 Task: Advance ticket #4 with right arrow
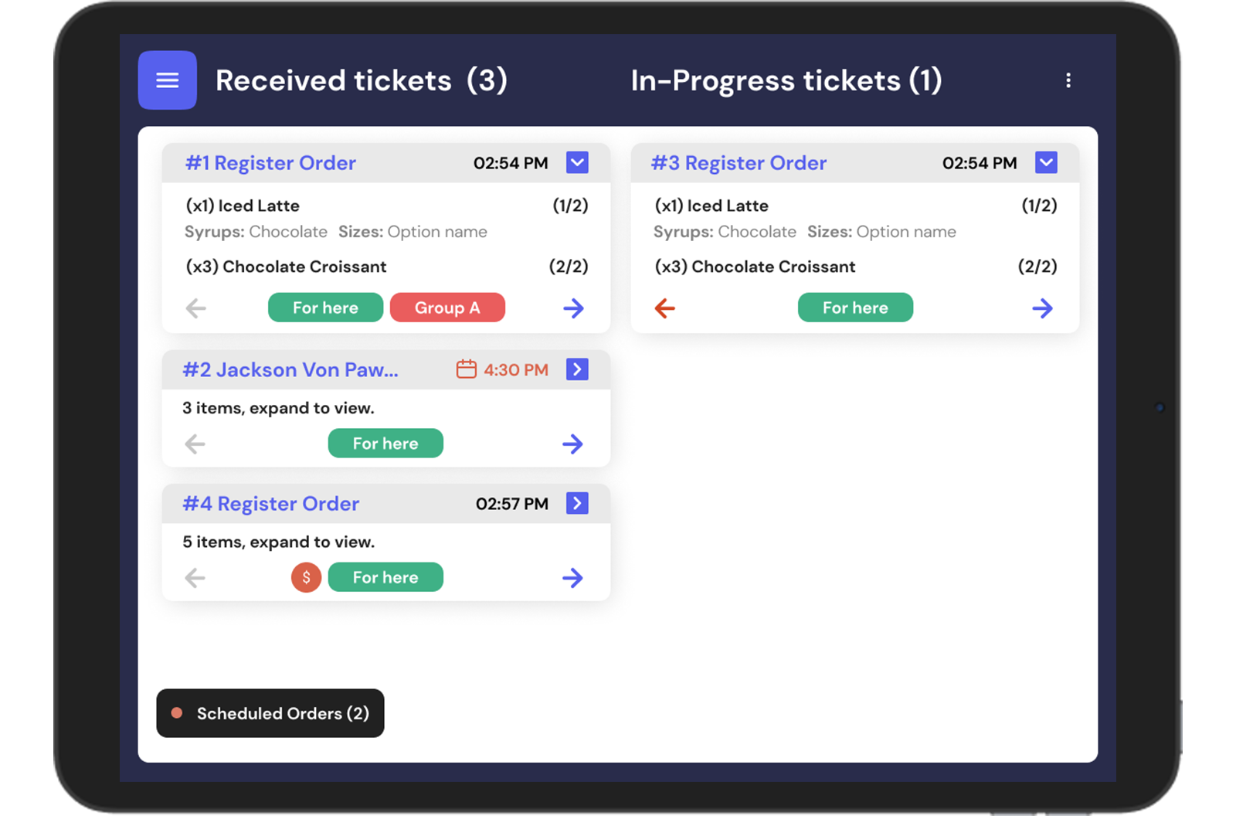tap(572, 577)
